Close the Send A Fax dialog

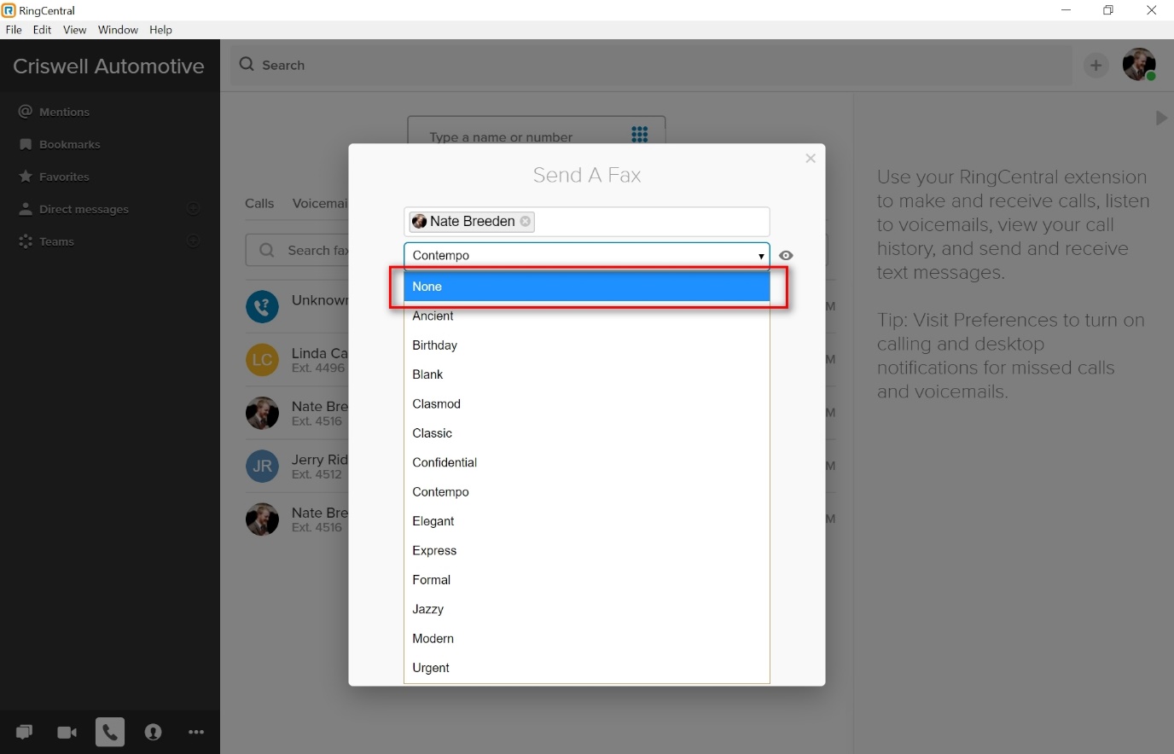tap(811, 158)
